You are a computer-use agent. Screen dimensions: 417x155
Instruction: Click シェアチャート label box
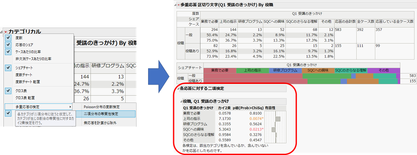[190, 68]
